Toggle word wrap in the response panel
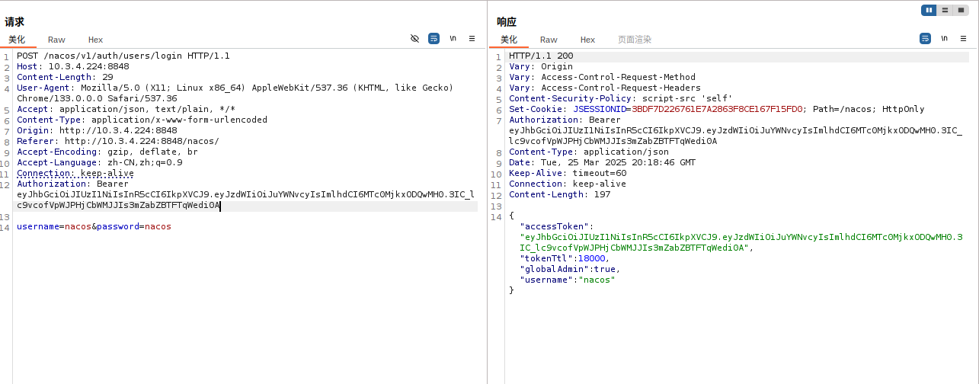Screen dimensions: 979x384 (925, 38)
